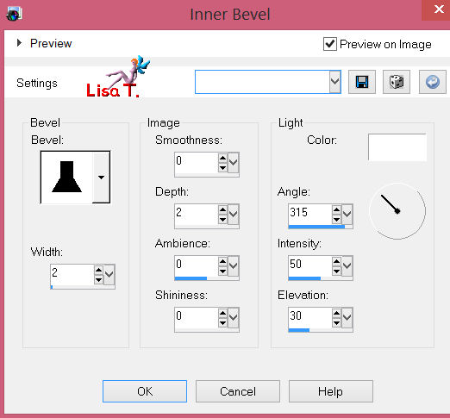Open the Angle slider popup arrow
Screen dimensions: 450x418
(x=347, y=214)
